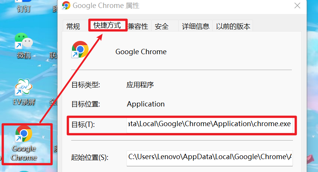Click the large Chrome icon in properties panel

[80, 50]
